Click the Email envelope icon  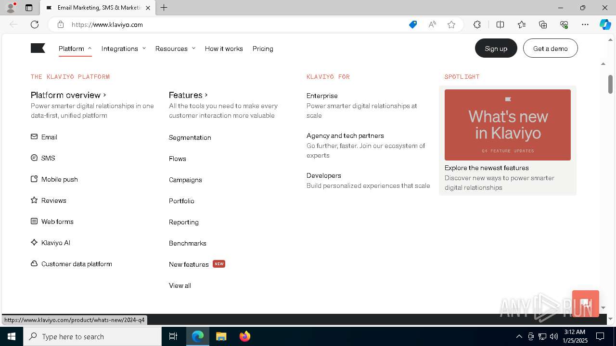[34, 136]
